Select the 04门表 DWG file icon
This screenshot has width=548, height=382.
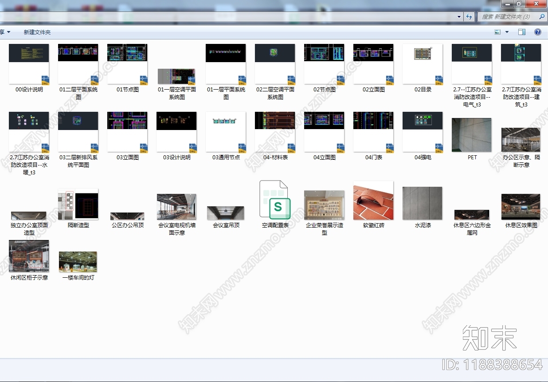[x=373, y=132]
